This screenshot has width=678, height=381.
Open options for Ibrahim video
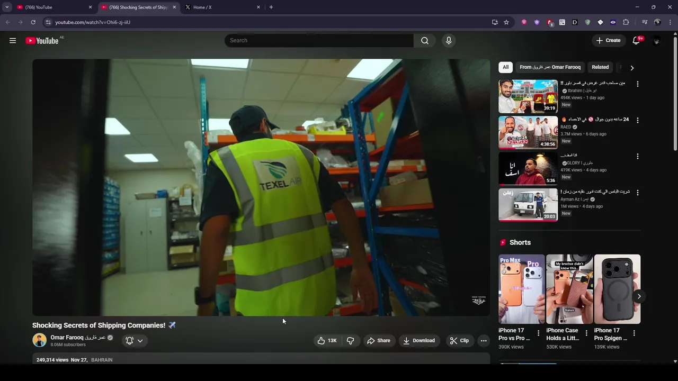pyautogui.click(x=638, y=84)
